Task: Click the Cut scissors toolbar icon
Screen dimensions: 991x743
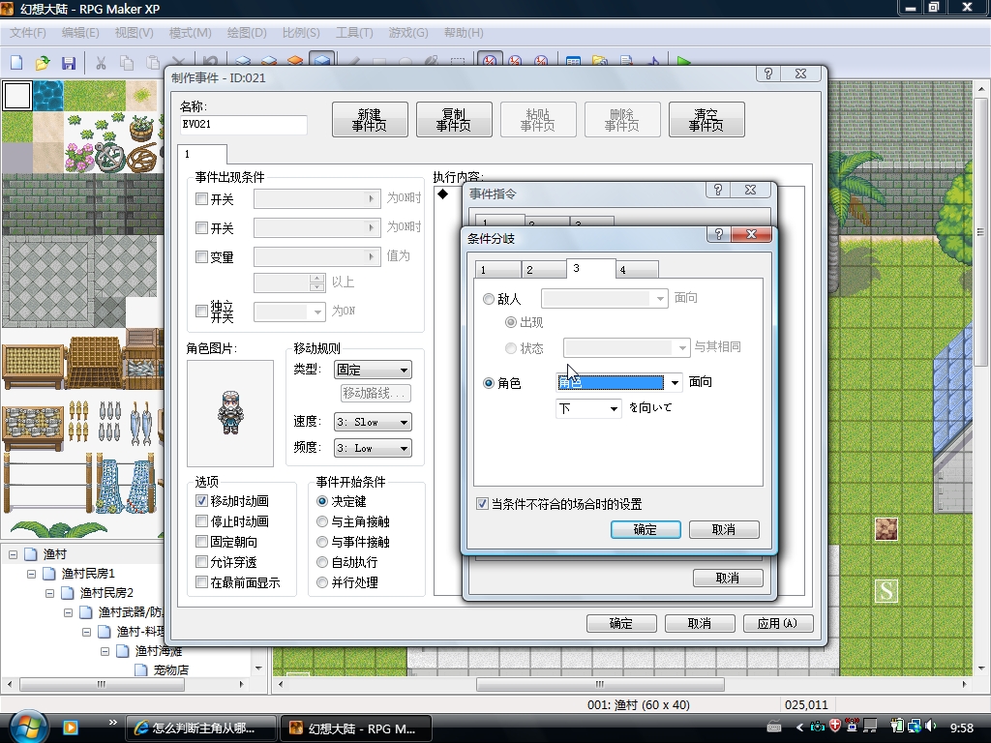Action: click(101, 62)
